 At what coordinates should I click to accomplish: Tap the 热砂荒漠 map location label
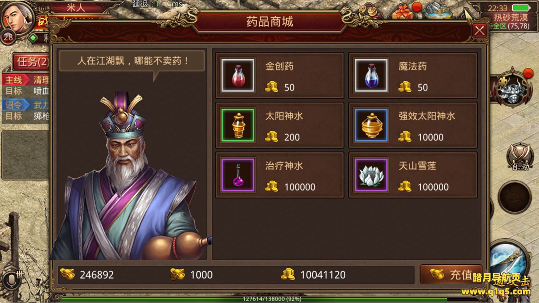(x=511, y=18)
